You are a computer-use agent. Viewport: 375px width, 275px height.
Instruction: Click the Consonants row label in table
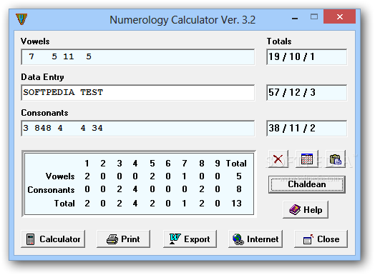pos(51,190)
